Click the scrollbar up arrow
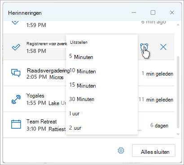 pos(178,25)
